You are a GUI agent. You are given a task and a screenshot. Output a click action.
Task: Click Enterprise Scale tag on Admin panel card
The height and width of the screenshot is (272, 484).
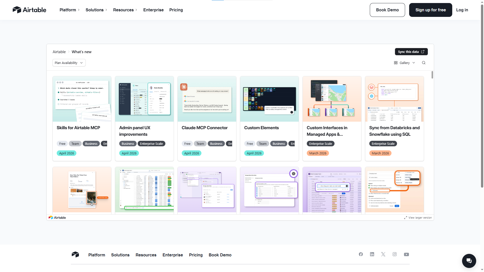coord(151,144)
